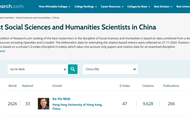Click the Citations column header
The height and width of the screenshot is (120, 190).
tap(148, 86)
